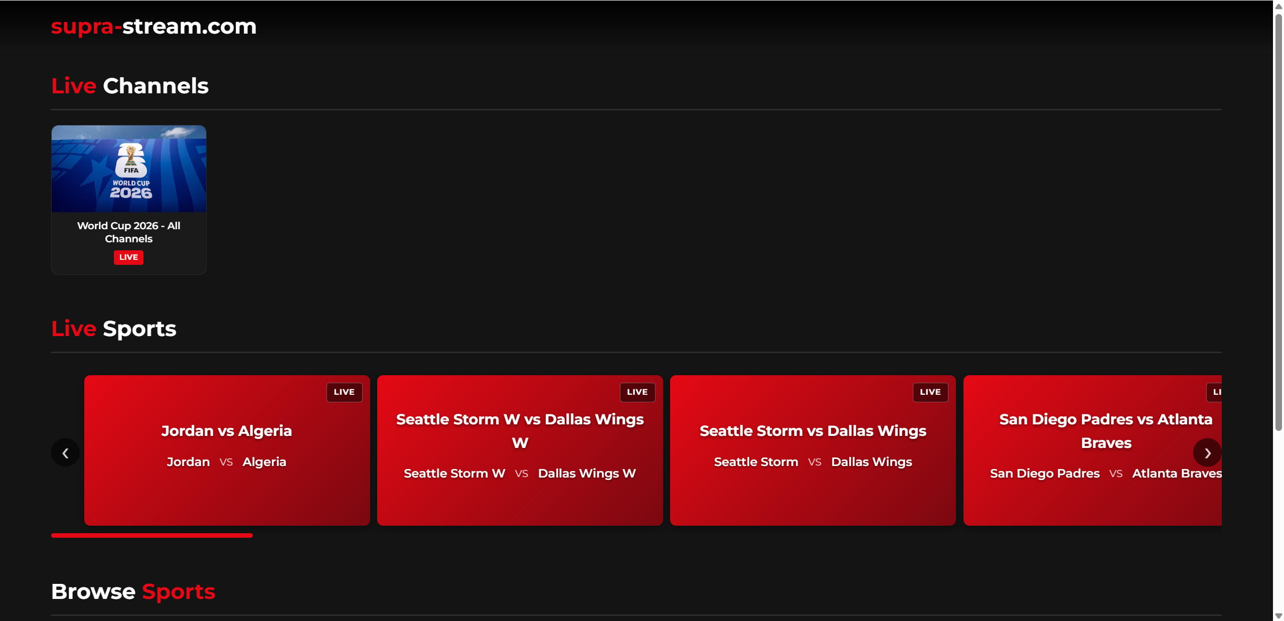The width and height of the screenshot is (1284, 621).
Task: Go to previous live sports slide arrow
Action: pyautogui.click(x=65, y=453)
